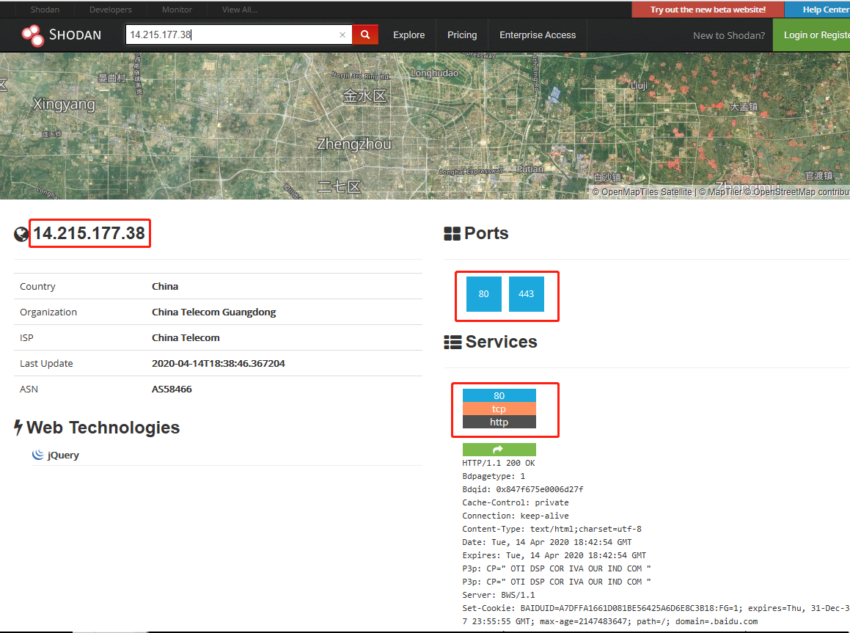Screen dimensions: 850x633
Task: Click the globe icon beside IP address
Action: pyautogui.click(x=21, y=235)
